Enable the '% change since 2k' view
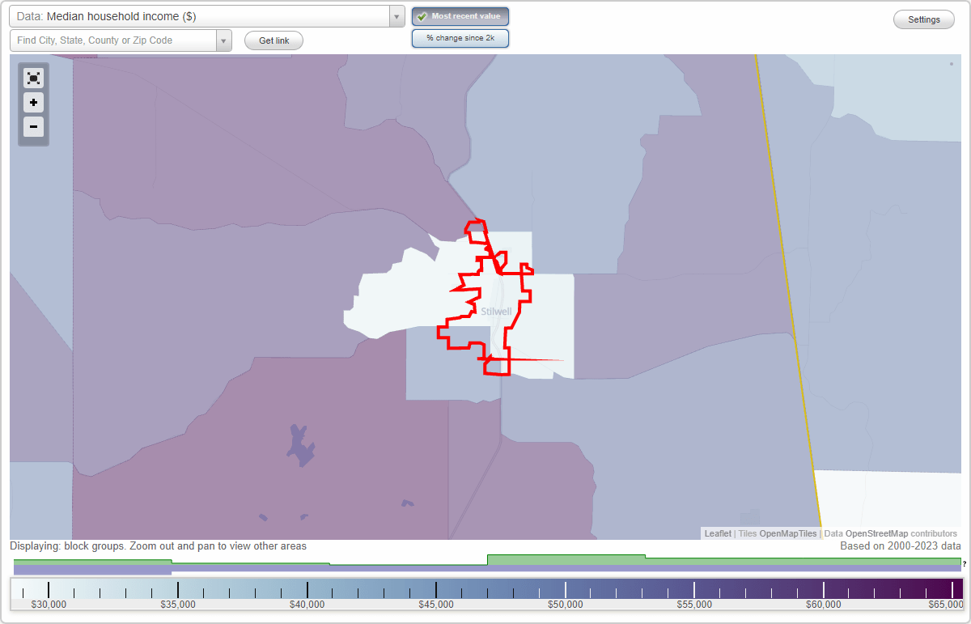This screenshot has height=624, width=971. [460, 37]
